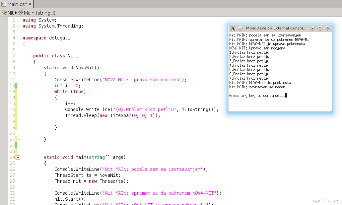Collapse the Main method fold at line 24
The image size is (342, 205).
(x=18, y=157)
